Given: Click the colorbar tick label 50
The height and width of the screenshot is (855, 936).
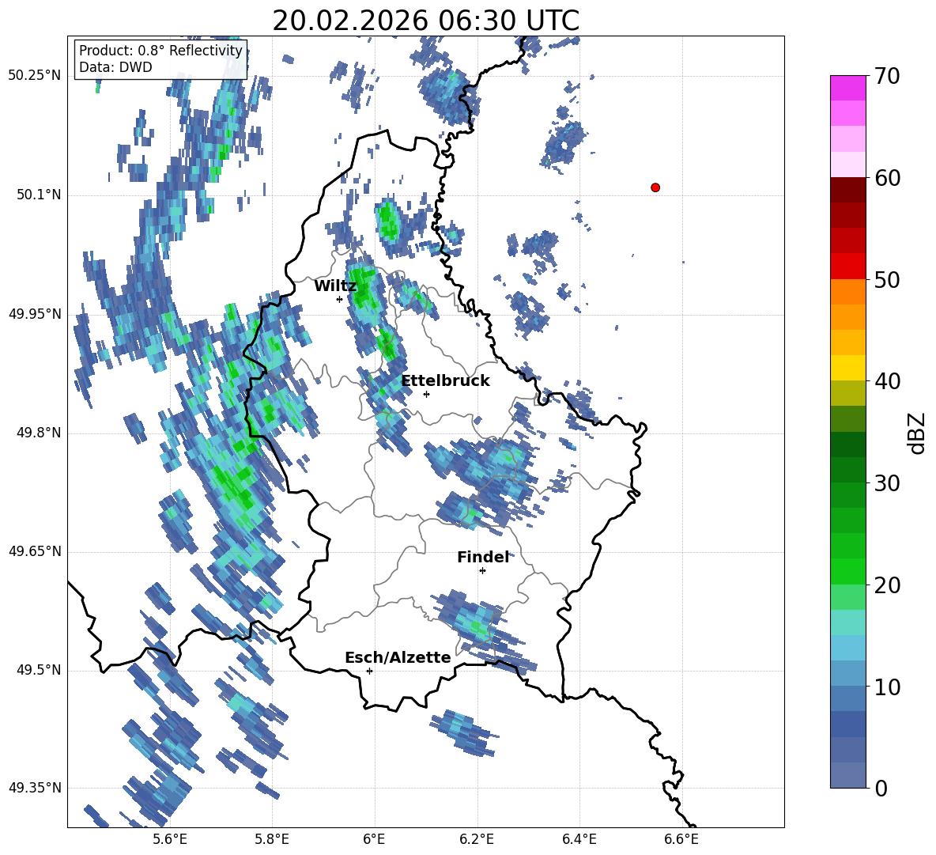Looking at the screenshot, I should (x=887, y=279).
